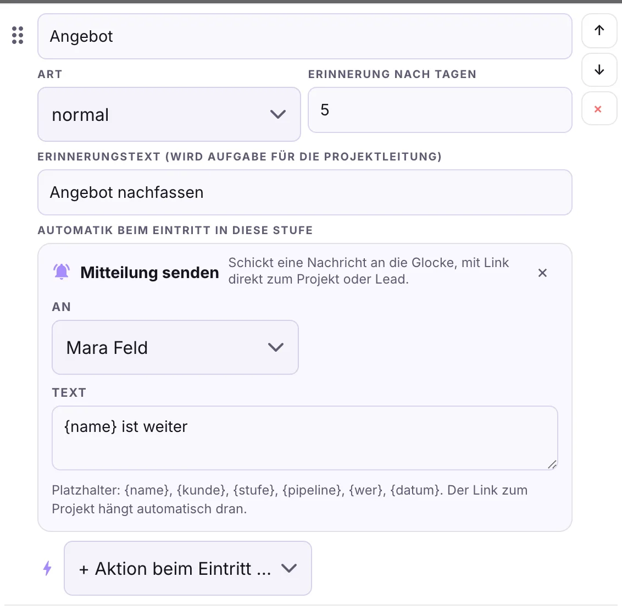
Task: Click the Erinnerung nach Tagen label
Action: 392,74
